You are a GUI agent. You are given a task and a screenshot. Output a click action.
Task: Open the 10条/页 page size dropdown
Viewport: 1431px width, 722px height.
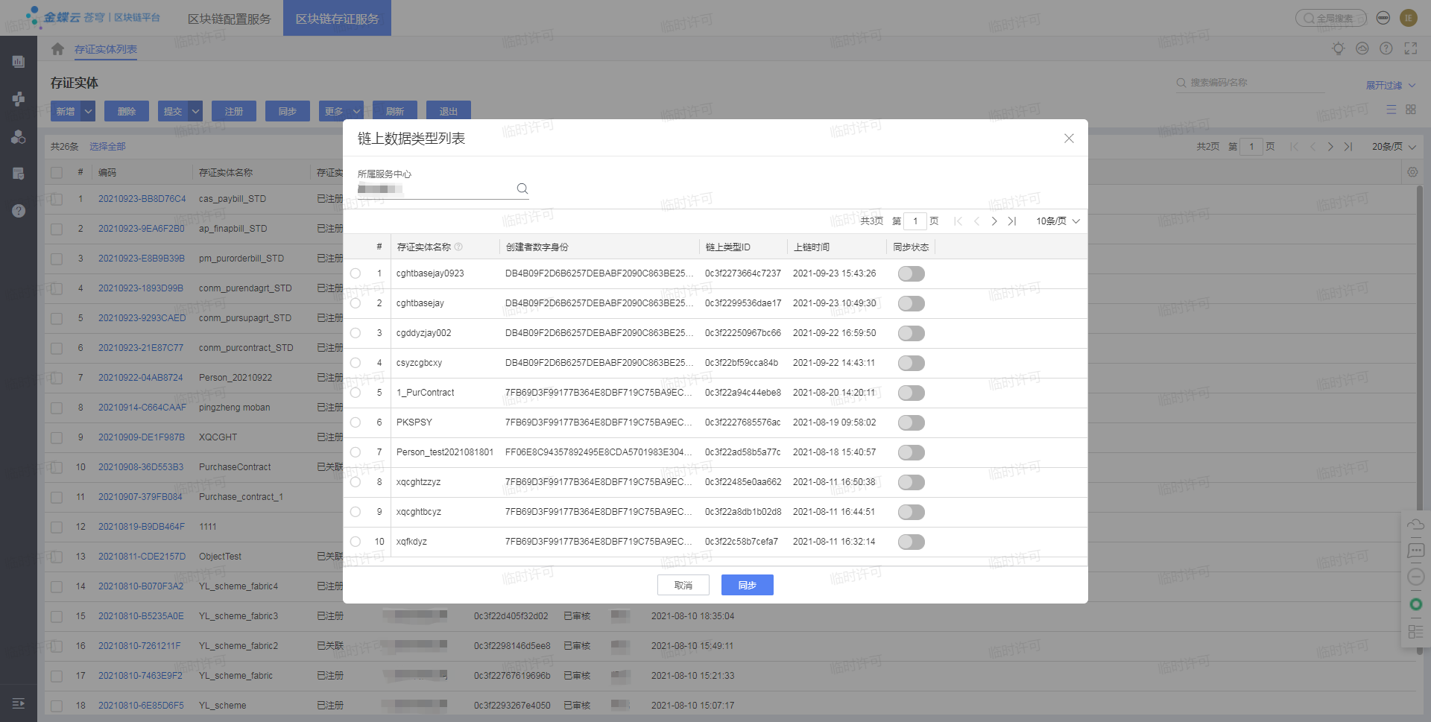tap(1058, 221)
